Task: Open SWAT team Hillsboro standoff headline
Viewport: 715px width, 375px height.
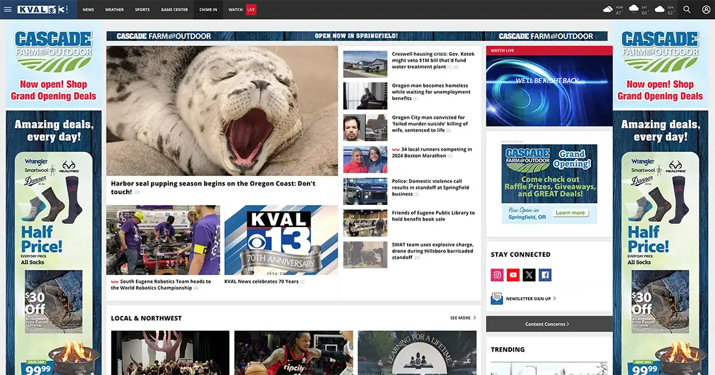Action: (x=432, y=251)
